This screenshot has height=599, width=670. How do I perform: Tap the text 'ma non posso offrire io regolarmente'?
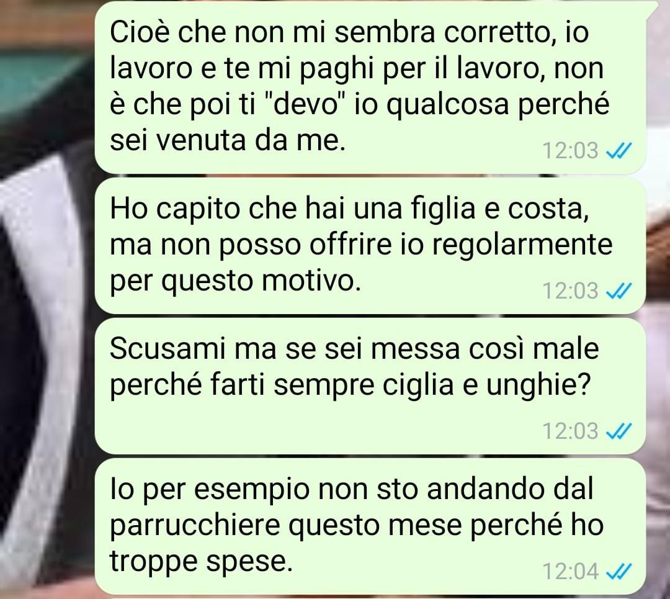coord(361,245)
